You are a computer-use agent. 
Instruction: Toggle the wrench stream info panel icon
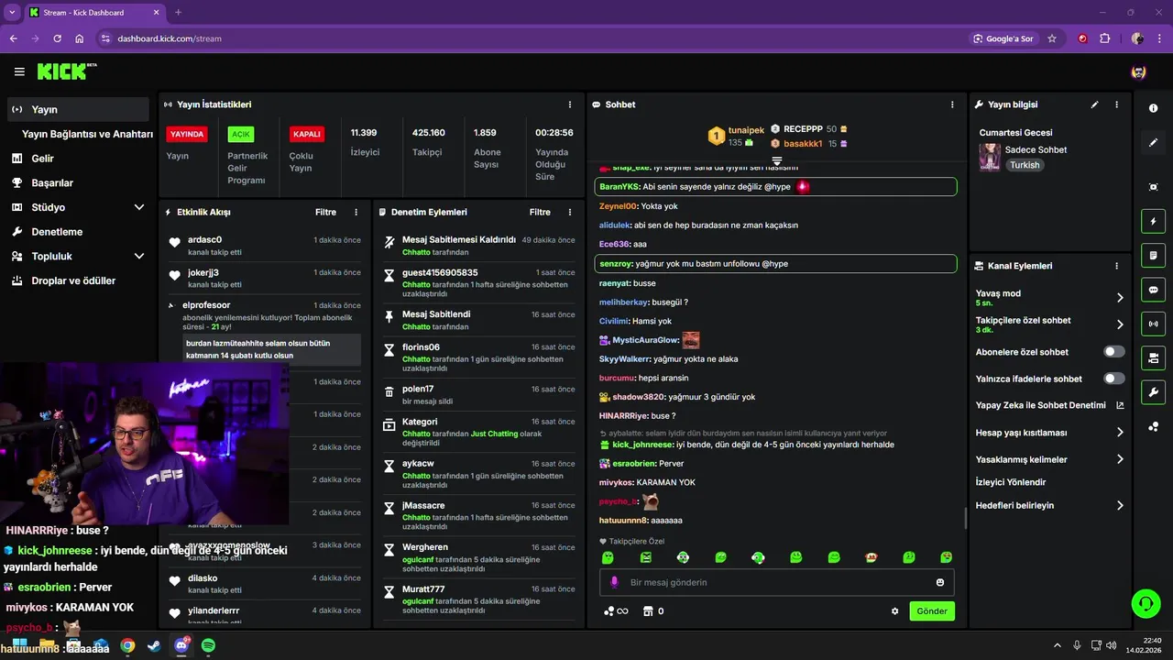point(1153,392)
